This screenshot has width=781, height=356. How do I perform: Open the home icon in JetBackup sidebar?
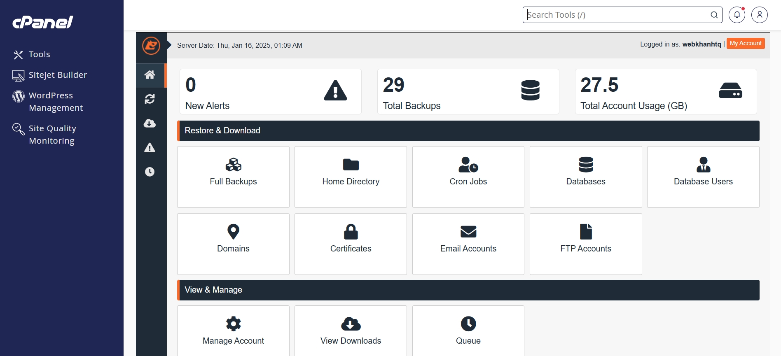click(x=150, y=75)
